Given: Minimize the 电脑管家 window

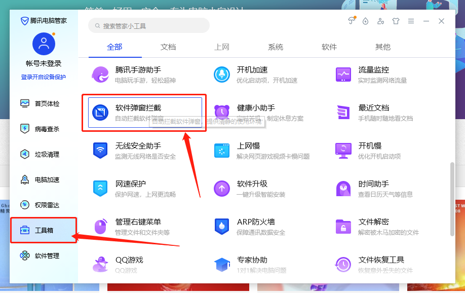Looking at the screenshot, I should coord(426,21).
